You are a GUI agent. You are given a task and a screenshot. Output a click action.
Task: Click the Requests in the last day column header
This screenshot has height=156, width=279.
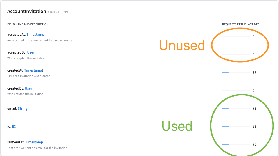(x=240, y=24)
